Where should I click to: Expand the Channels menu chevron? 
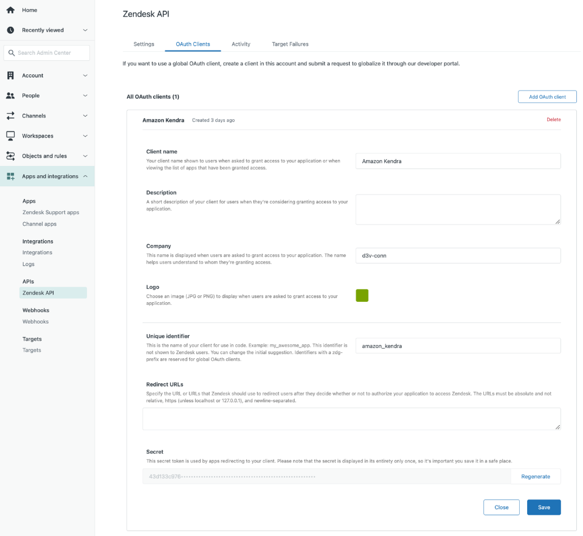[x=85, y=116]
